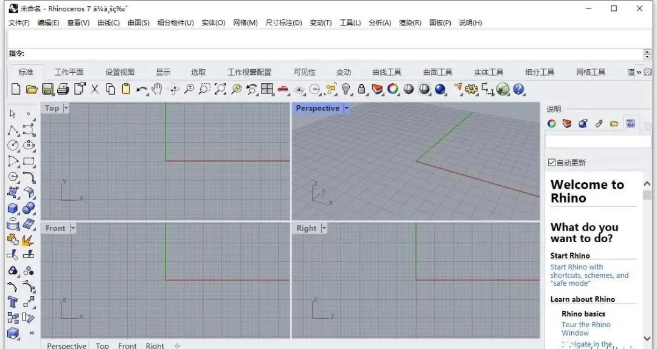Click the light bulb icon

pyautogui.click(x=346, y=89)
